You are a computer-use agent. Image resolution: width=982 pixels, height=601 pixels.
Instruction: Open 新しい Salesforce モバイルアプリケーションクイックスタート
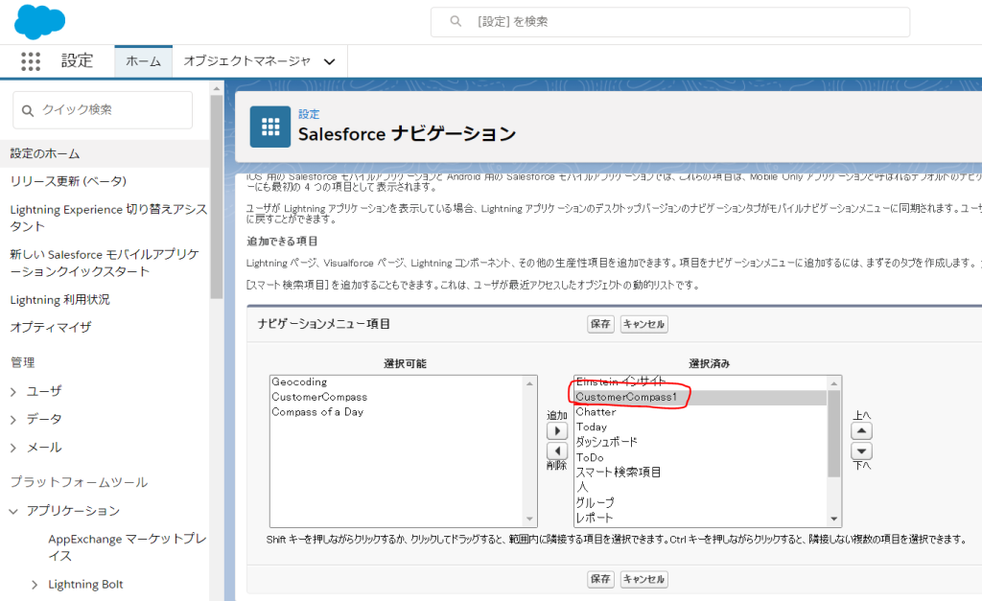[105, 263]
